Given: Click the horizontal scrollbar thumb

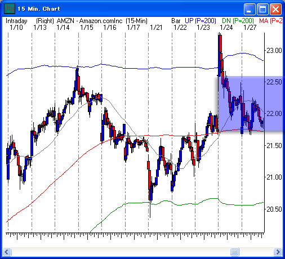Looking at the screenshot, I should pyautogui.click(x=234, y=252).
